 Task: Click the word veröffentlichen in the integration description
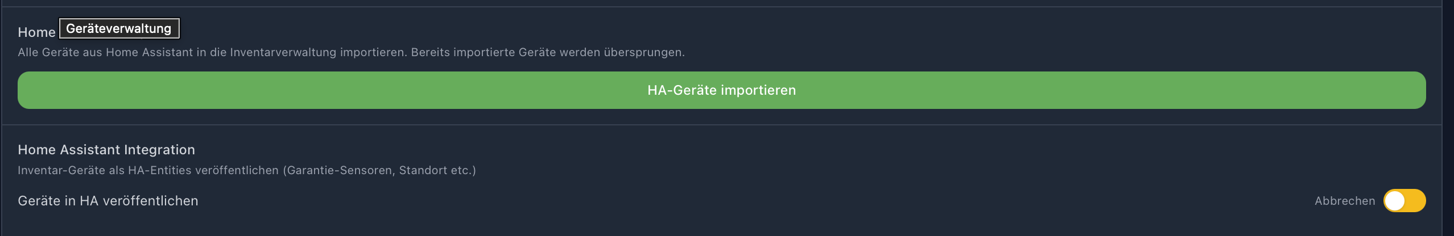(x=237, y=170)
